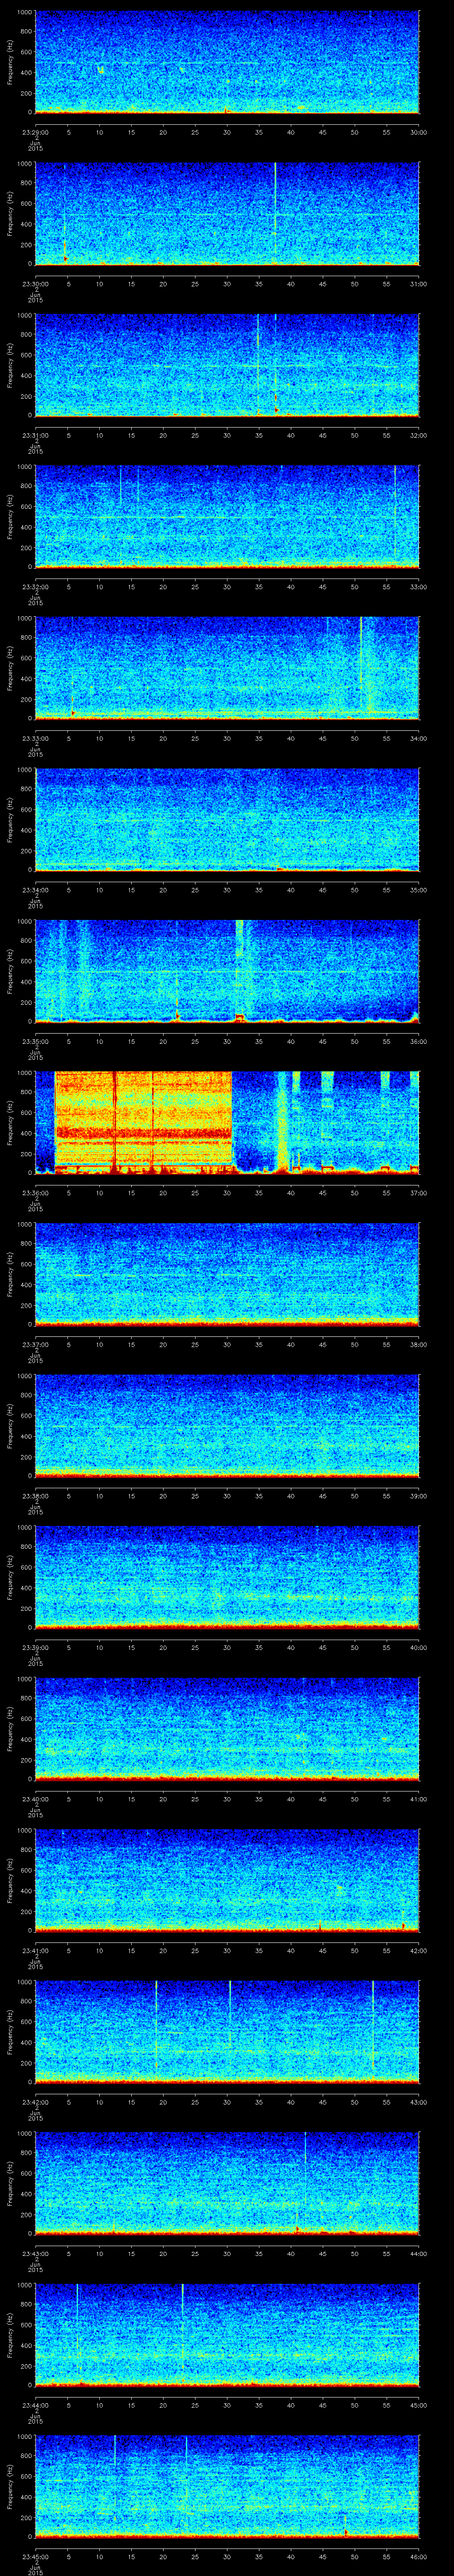The width and height of the screenshot is (454, 2576).
Task: Select the spectrogram panel starting at 23:33:00
Action: point(227,668)
